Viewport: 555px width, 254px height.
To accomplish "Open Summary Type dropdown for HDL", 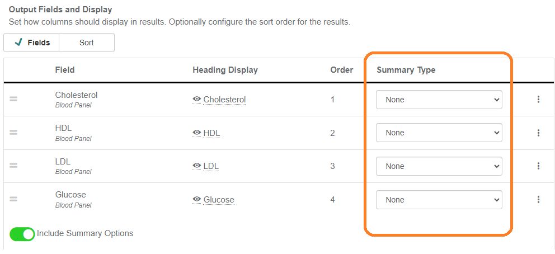I will [439, 133].
